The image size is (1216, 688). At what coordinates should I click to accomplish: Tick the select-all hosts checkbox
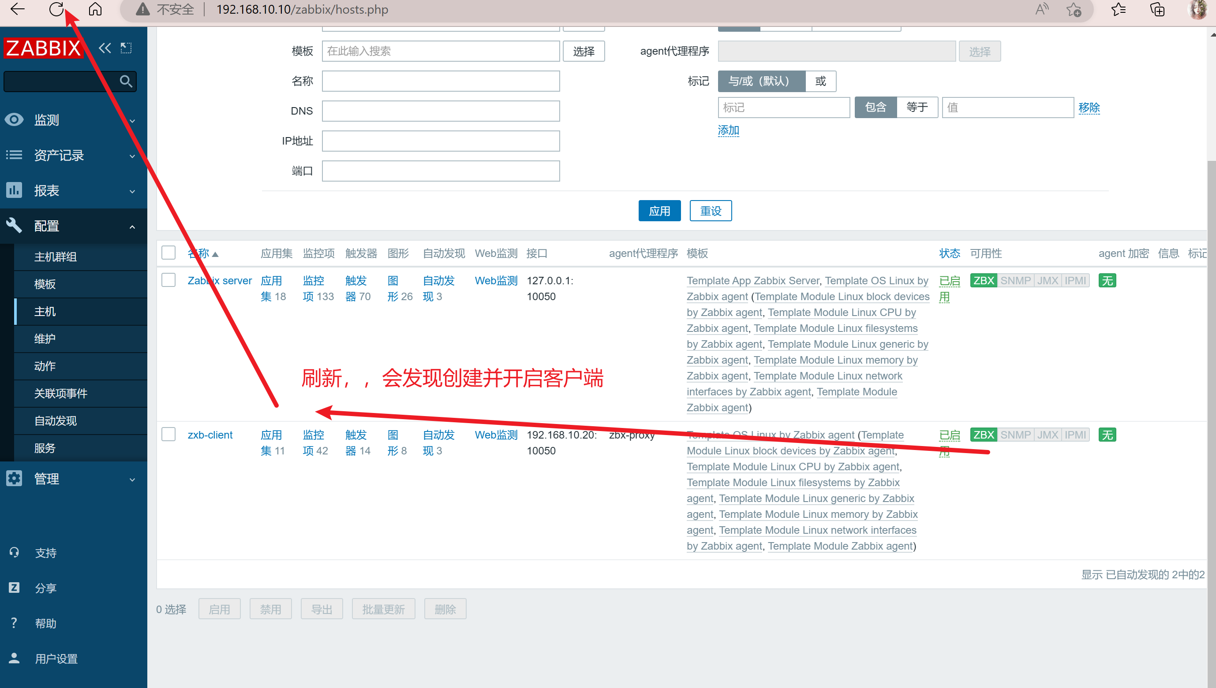coord(168,253)
